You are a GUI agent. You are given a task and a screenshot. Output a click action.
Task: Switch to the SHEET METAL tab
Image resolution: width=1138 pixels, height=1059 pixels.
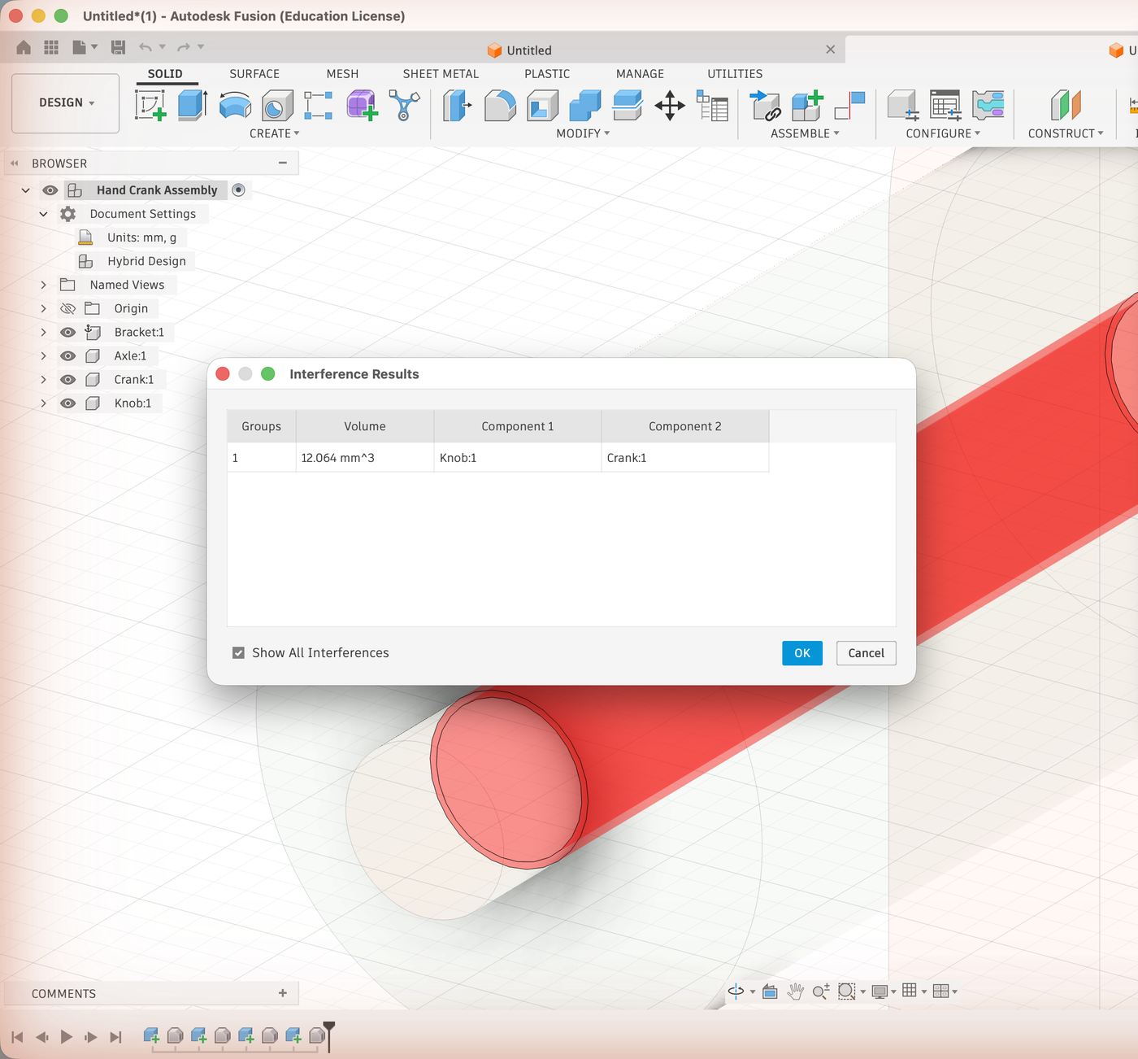(x=441, y=74)
